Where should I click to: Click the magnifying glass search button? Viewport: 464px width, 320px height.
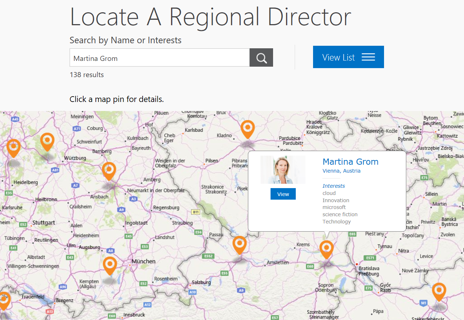point(261,58)
